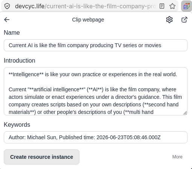Click the devcyc.life address bar URL
This screenshot has width=192, height=169.
tap(85, 6)
